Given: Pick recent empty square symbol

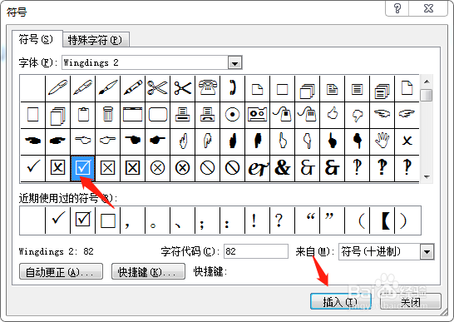Looking at the screenshot, I should point(108,220).
